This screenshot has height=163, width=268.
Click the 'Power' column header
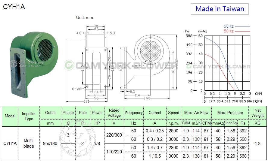[97, 113]
